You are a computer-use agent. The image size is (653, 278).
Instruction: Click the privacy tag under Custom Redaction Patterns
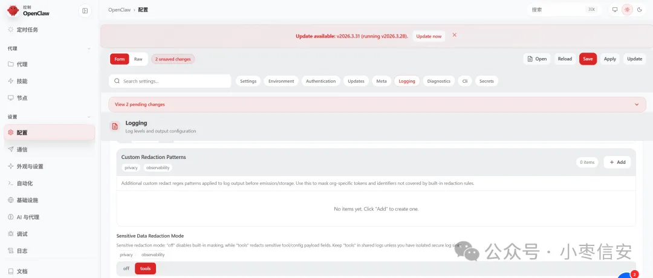pyautogui.click(x=131, y=168)
